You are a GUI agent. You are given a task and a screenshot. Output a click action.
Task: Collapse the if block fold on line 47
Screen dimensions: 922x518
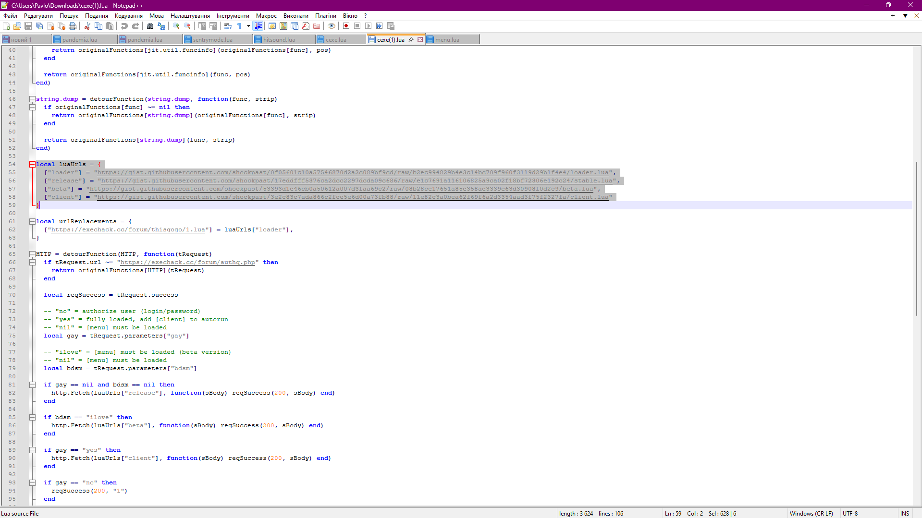point(32,107)
